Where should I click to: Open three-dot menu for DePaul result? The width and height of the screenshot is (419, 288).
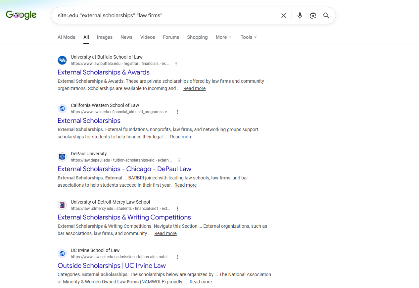click(x=179, y=160)
